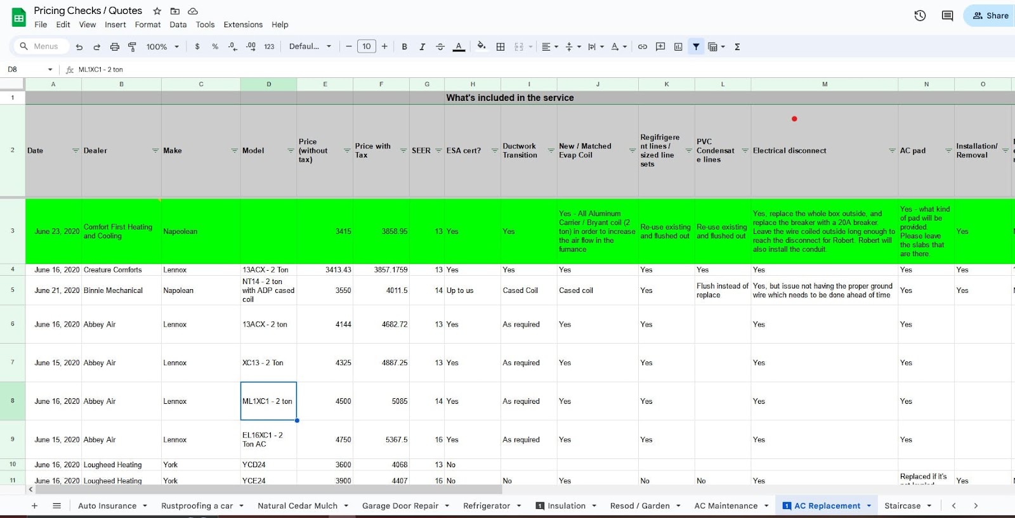Open the font family dropdown
Image resolution: width=1015 pixels, height=518 pixels.
tap(310, 47)
